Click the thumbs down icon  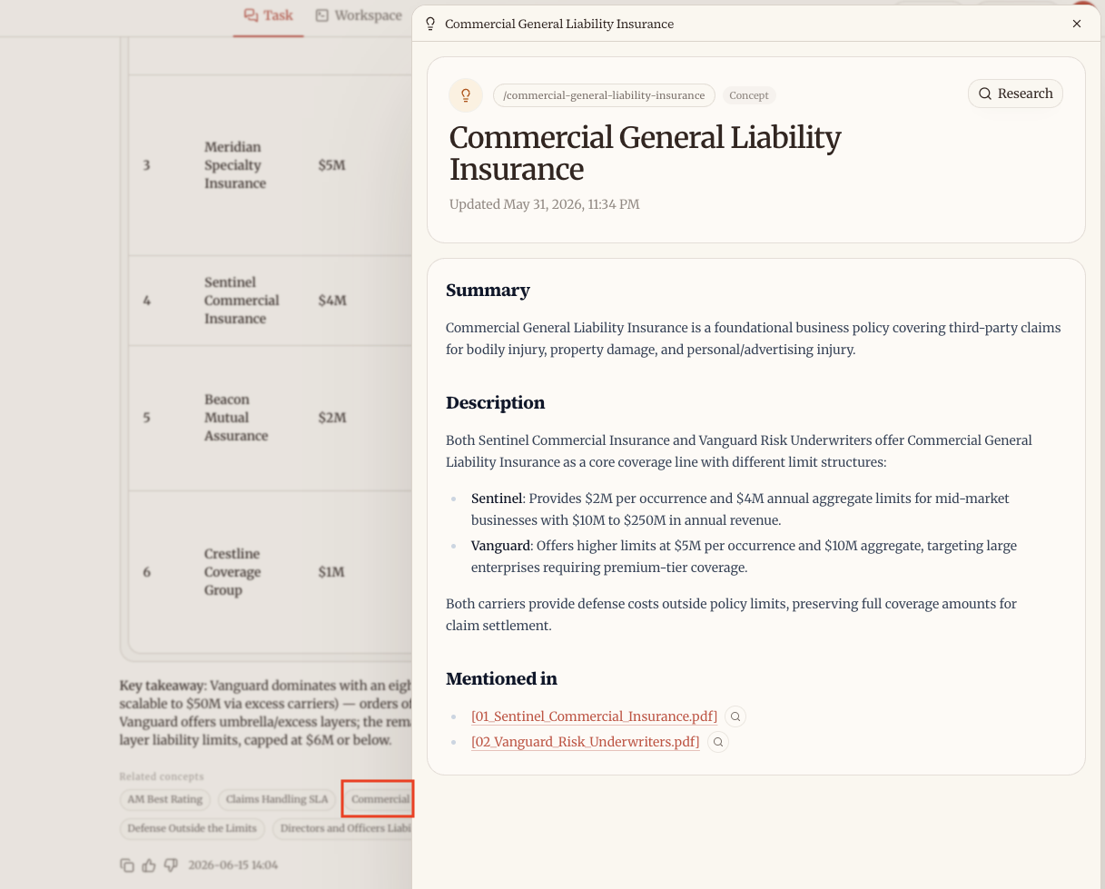(x=171, y=865)
